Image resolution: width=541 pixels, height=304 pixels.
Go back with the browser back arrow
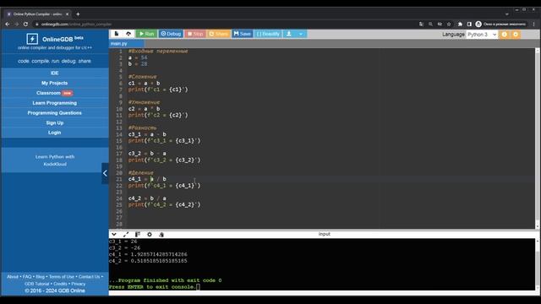point(8,24)
